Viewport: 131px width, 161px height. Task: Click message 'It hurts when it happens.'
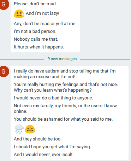(39, 47)
